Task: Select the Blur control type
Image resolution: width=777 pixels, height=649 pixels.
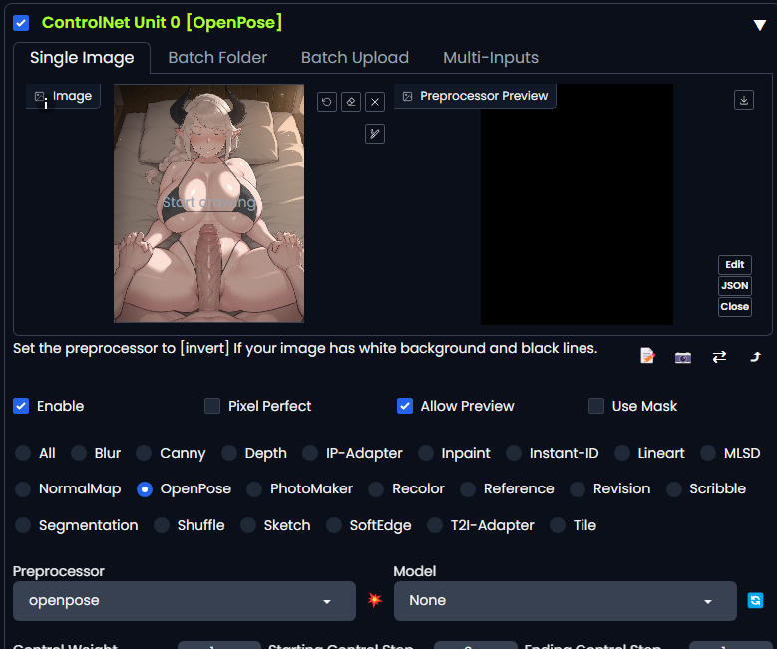Action: pyautogui.click(x=78, y=453)
